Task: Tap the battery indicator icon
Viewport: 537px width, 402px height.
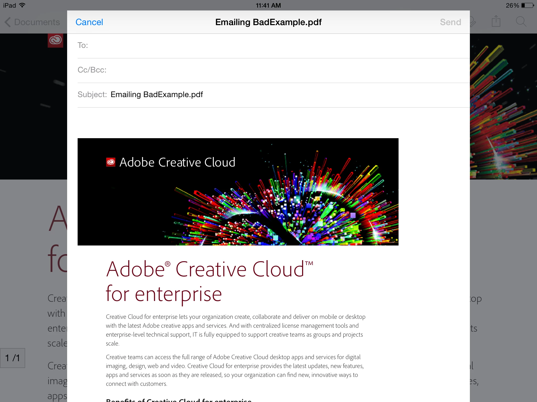Action: [528, 5]
